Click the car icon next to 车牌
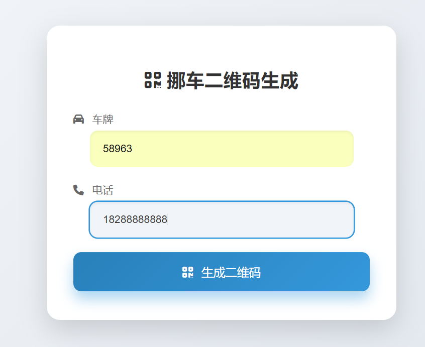The height and width of the screenshot is (347, 425). [x=78, y=119]
